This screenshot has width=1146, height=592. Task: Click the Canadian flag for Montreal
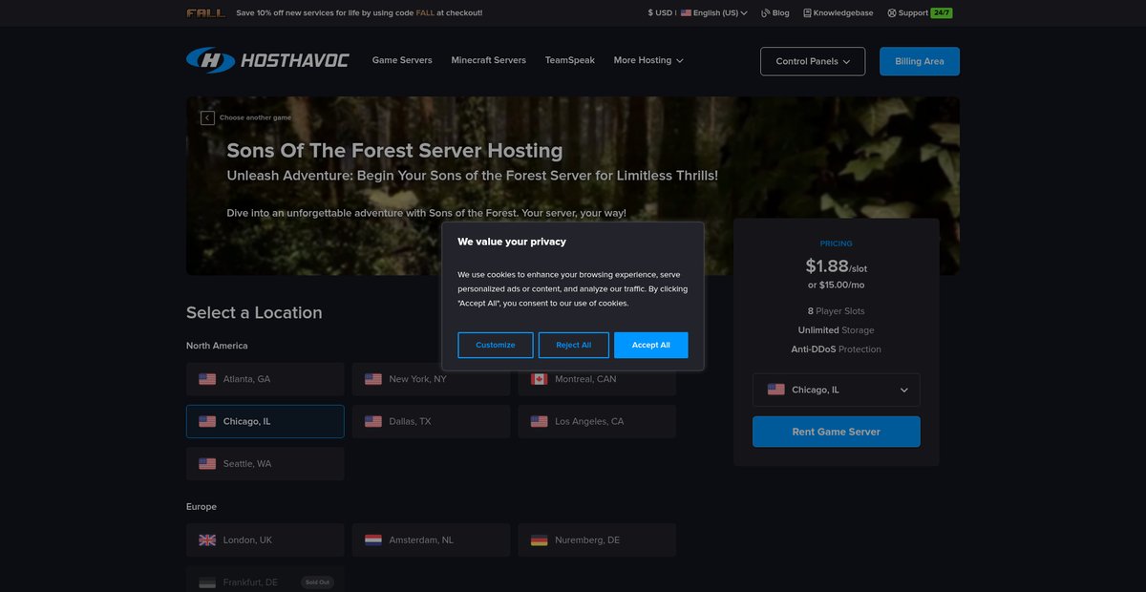click(539, 379)
